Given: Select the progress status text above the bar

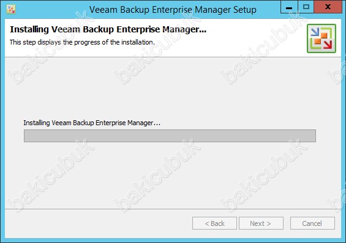Looking at the screenshot, I should [x=92, y=123].
